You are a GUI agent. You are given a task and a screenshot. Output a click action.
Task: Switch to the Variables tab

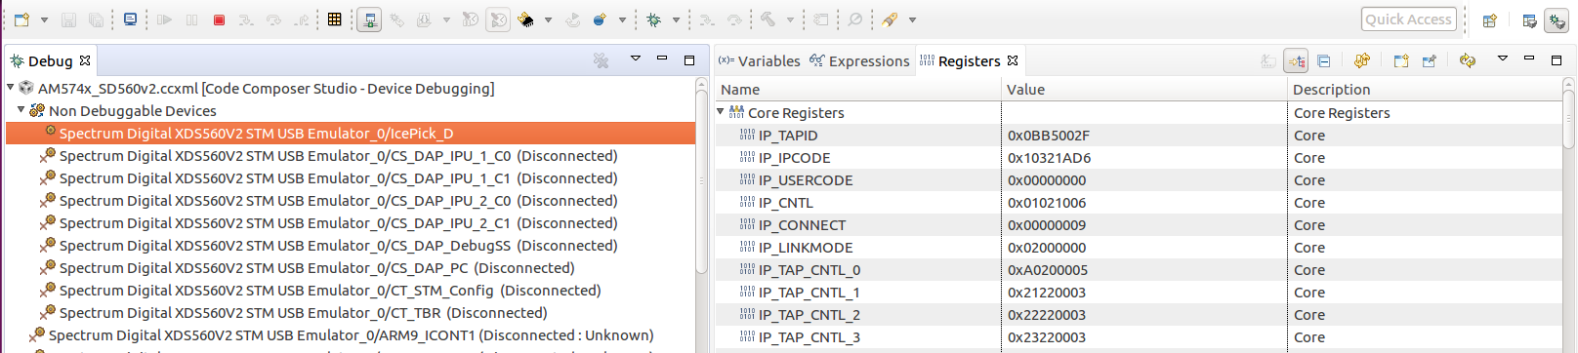coord(759,60)
